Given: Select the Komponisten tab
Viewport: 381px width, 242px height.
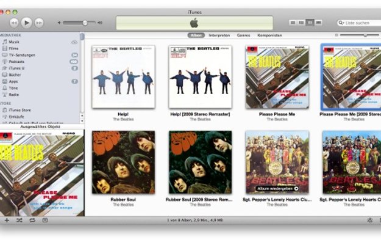Looking at the screenshot, I should pos(269,35).
